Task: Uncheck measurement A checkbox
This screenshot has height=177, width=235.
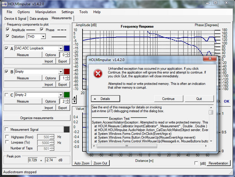Action: pyautogui.click(x=6, y=48)
